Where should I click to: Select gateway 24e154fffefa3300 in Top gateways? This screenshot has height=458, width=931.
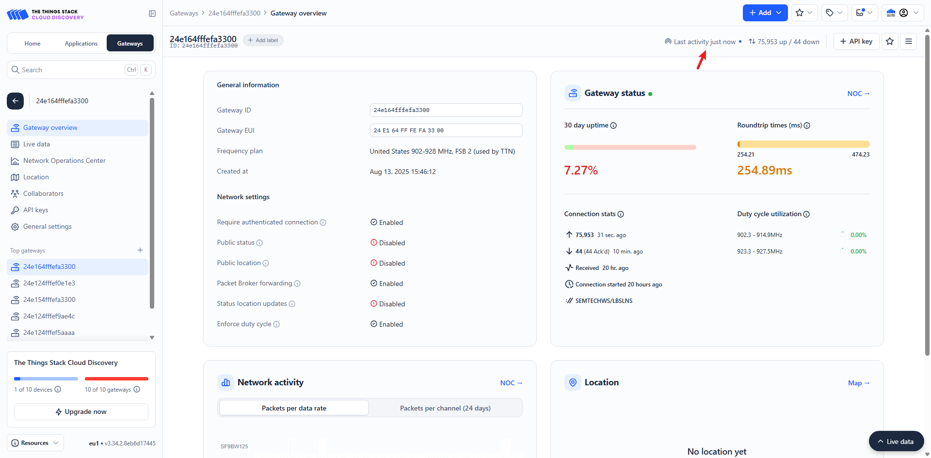tap(78, 300)
